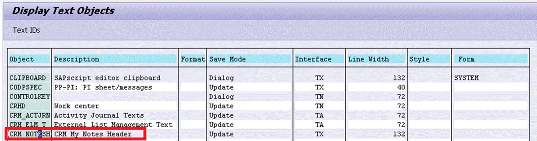Viewport: 537px width, 141px height.
Task: Click Update save mode for CRHD row
Action: [x=221, y=106]
